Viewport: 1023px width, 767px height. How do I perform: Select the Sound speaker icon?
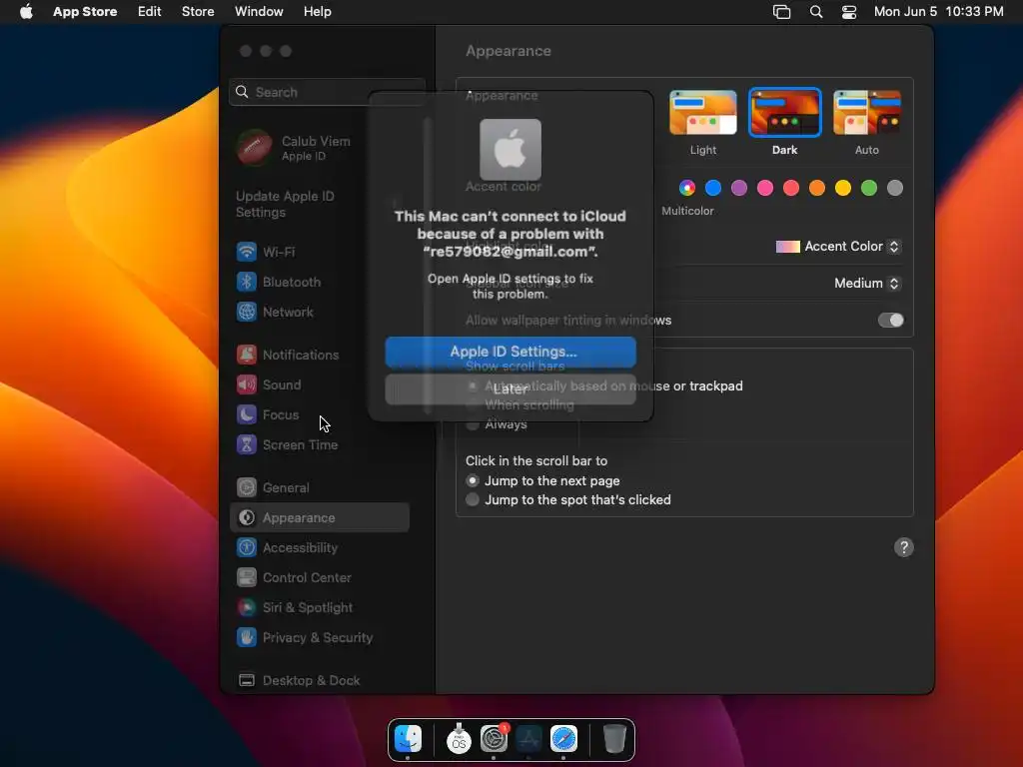[246, 384]
